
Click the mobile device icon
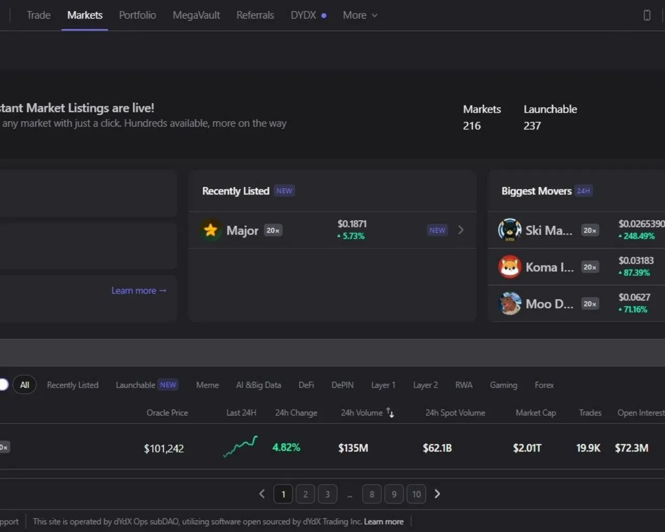[x=647, y=15]
